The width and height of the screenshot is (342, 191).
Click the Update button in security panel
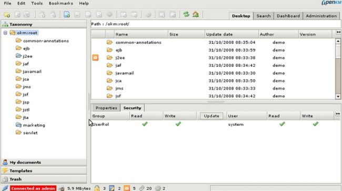[x=212, y=116]
